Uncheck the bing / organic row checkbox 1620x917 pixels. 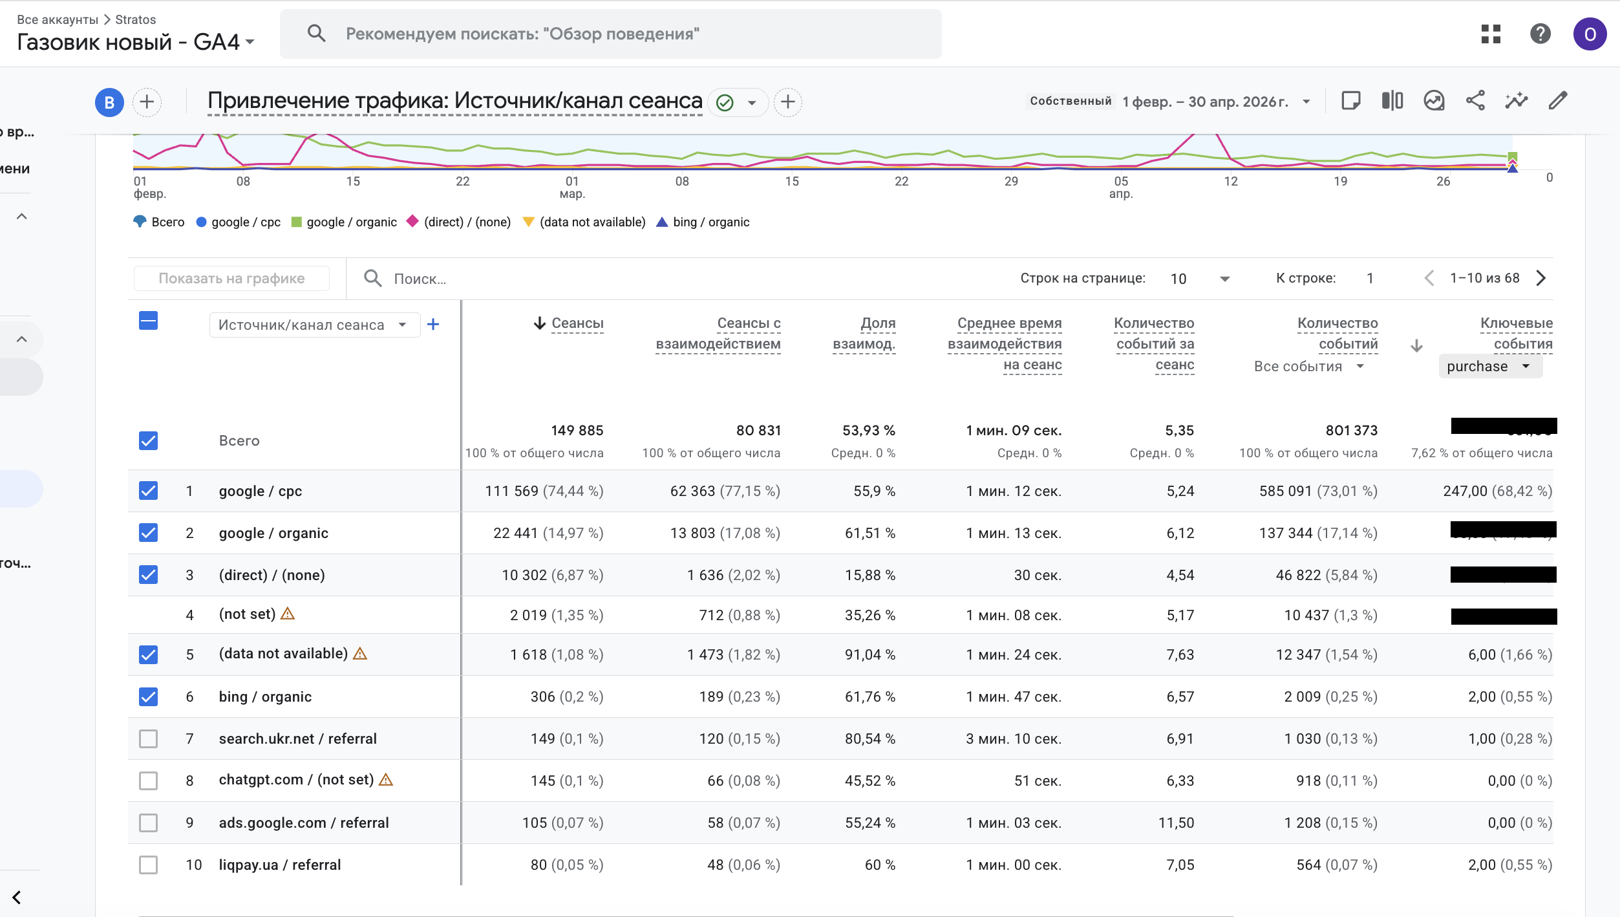coord(148,696)
